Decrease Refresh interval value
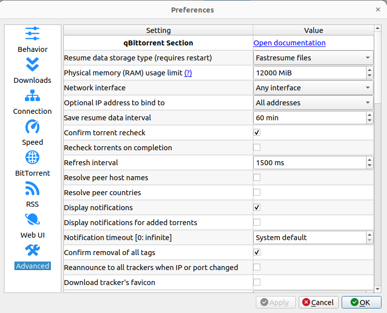Screen dimensions: 387x313 pyautogui.click(x=370, y=166)
